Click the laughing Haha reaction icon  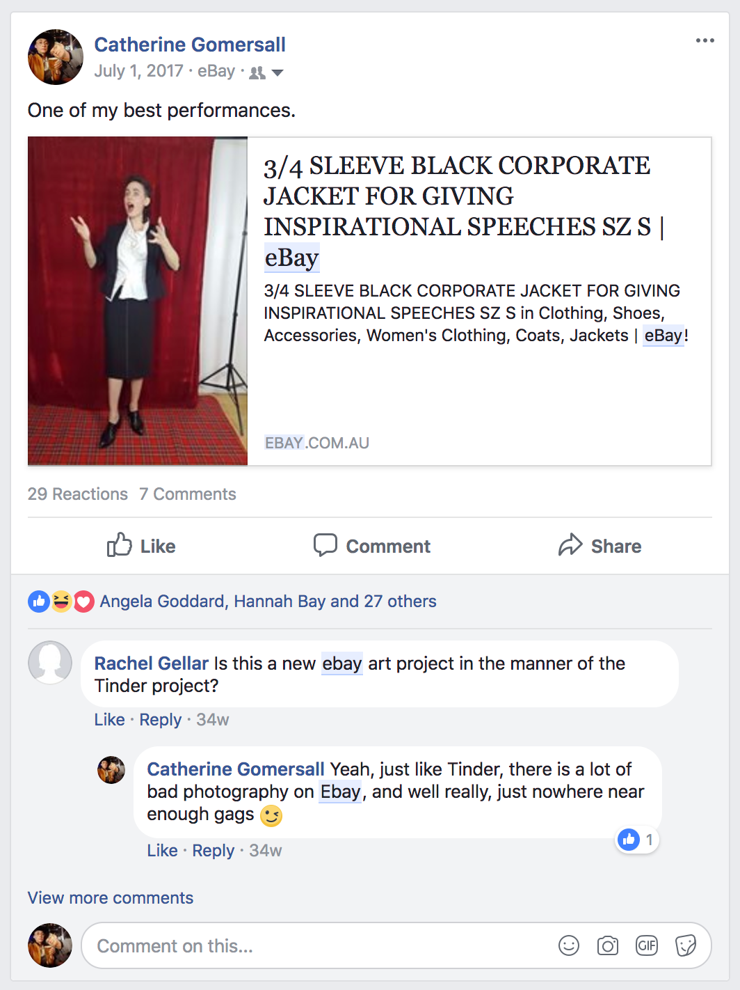(x=61, y=601)
